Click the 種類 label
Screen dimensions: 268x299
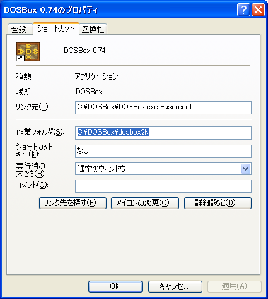pos(25,76)
